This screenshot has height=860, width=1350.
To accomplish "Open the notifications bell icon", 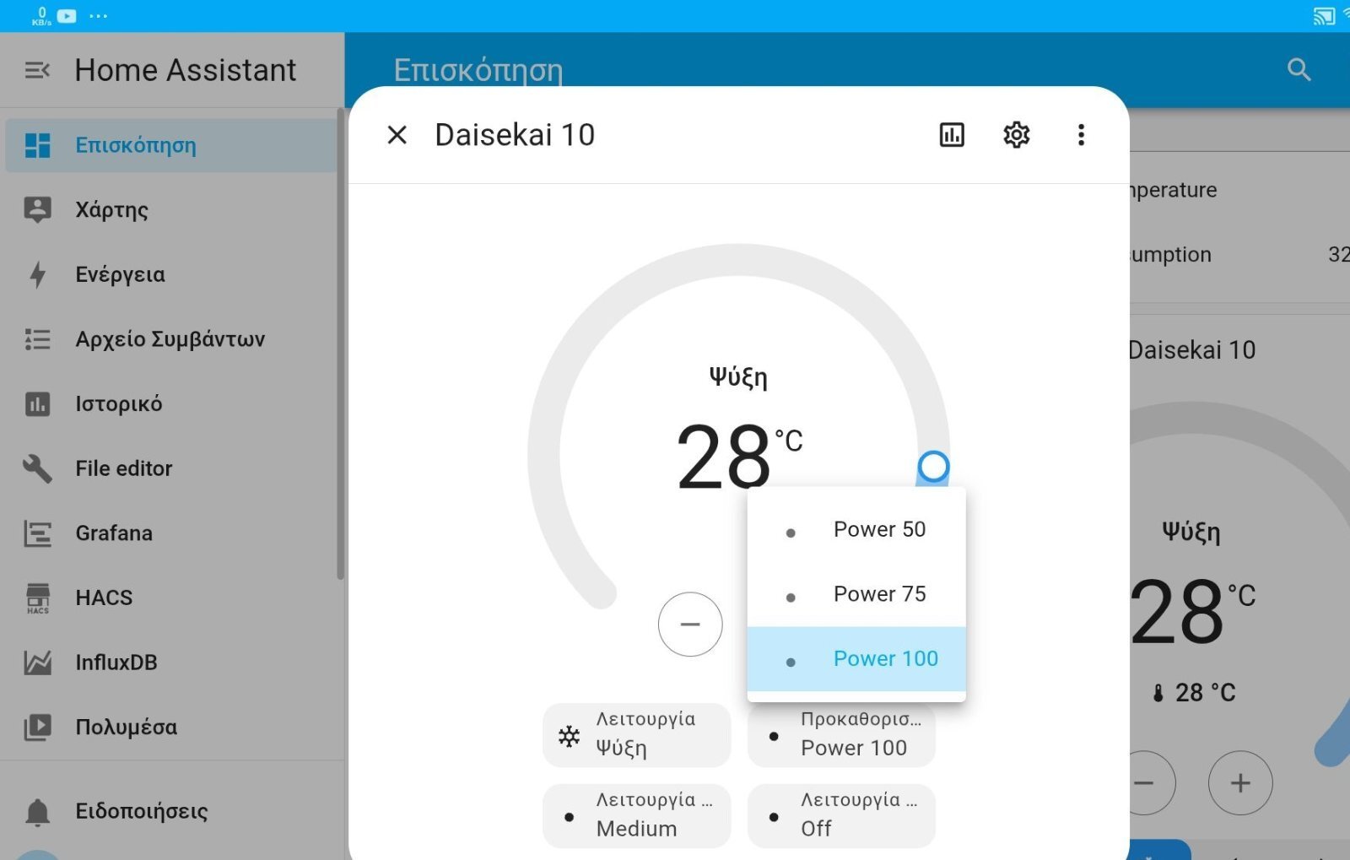I will point(38,812).
